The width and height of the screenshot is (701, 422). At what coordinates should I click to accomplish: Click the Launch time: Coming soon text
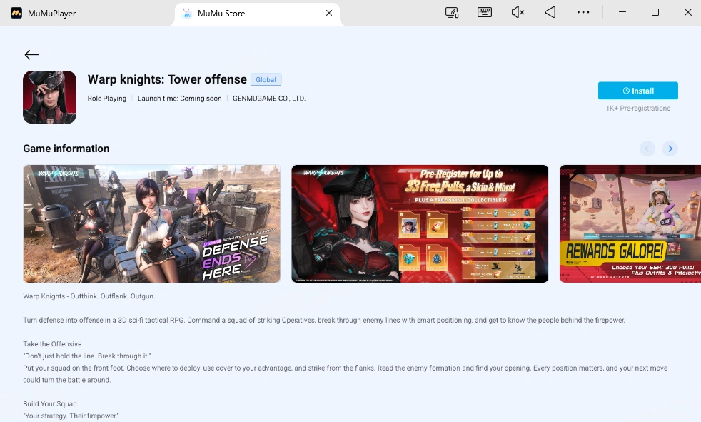coord(179,99)
